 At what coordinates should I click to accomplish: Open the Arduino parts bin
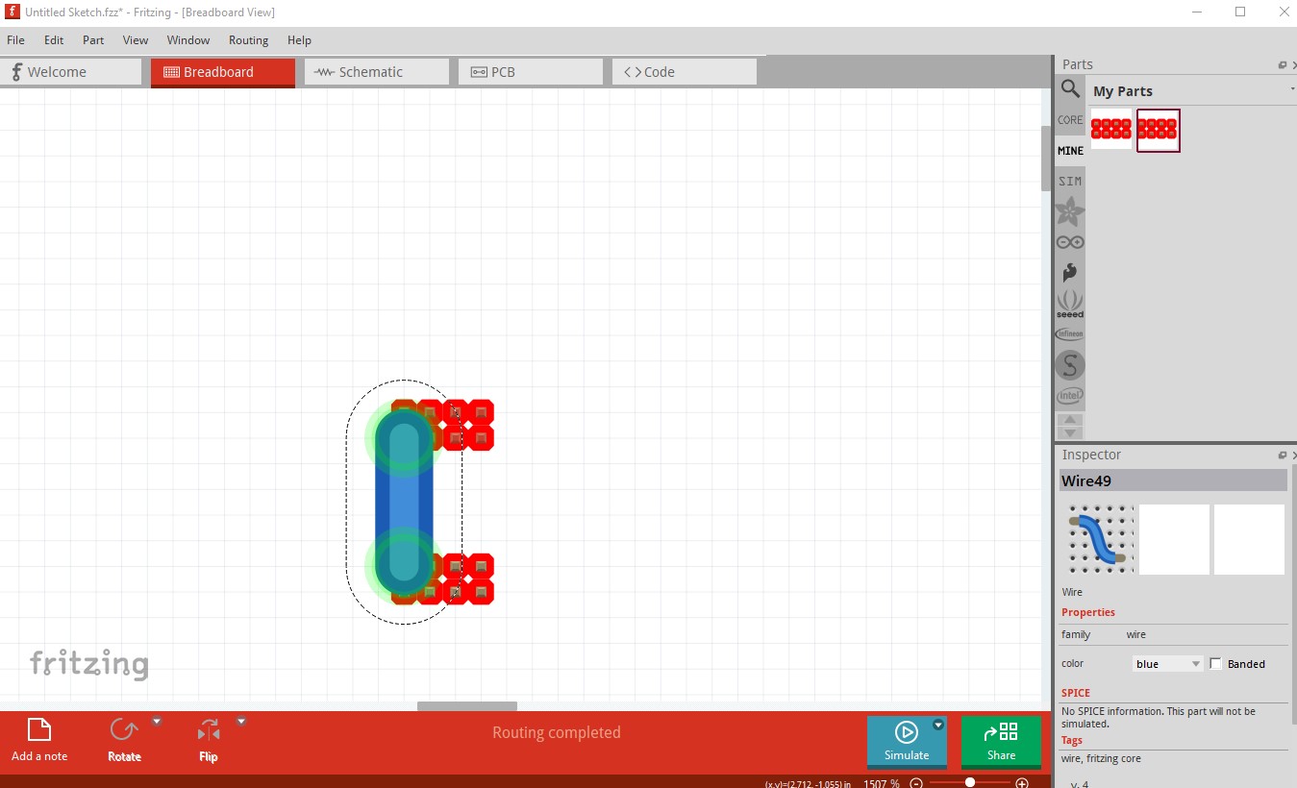[x=1070, y=242]
